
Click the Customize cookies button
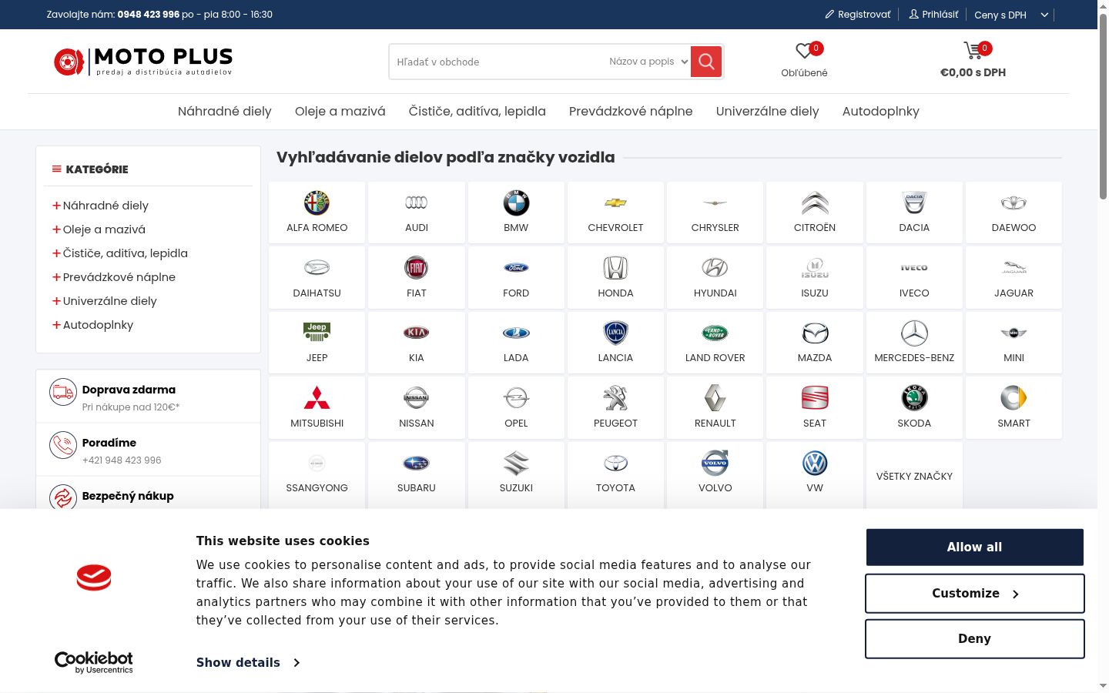coord(974,593)
